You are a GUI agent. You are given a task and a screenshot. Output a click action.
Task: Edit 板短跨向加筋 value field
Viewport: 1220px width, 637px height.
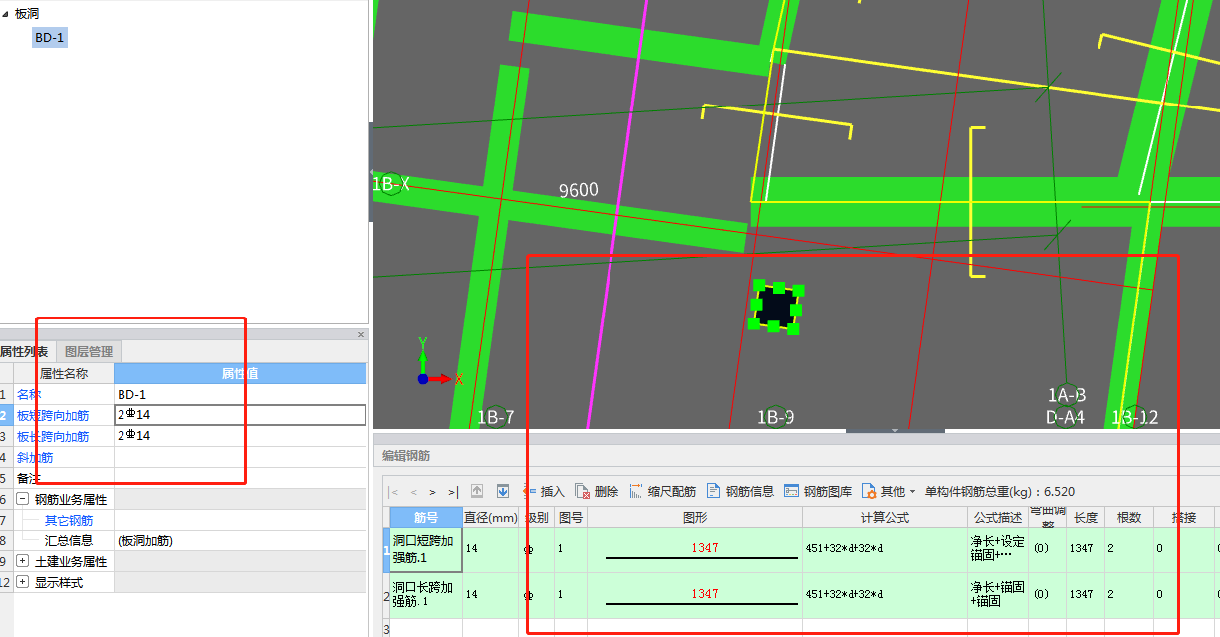pyautogui.click(x=240, y=415)
